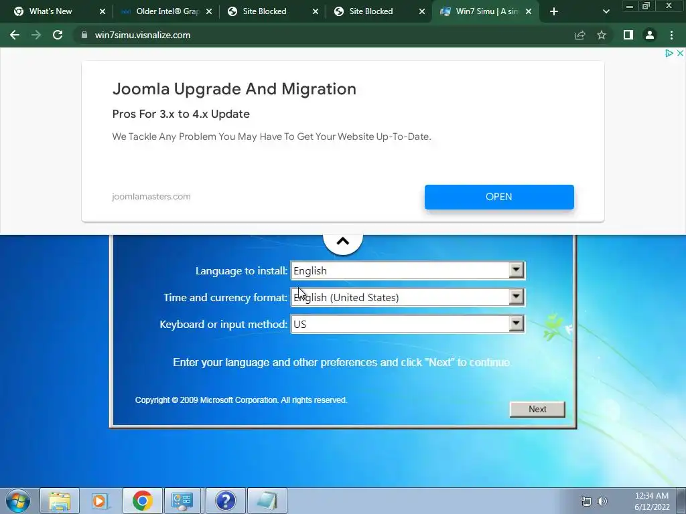Click the network tray icon
686x514 pixels.
pyautogui.click(x=586, y=501)
